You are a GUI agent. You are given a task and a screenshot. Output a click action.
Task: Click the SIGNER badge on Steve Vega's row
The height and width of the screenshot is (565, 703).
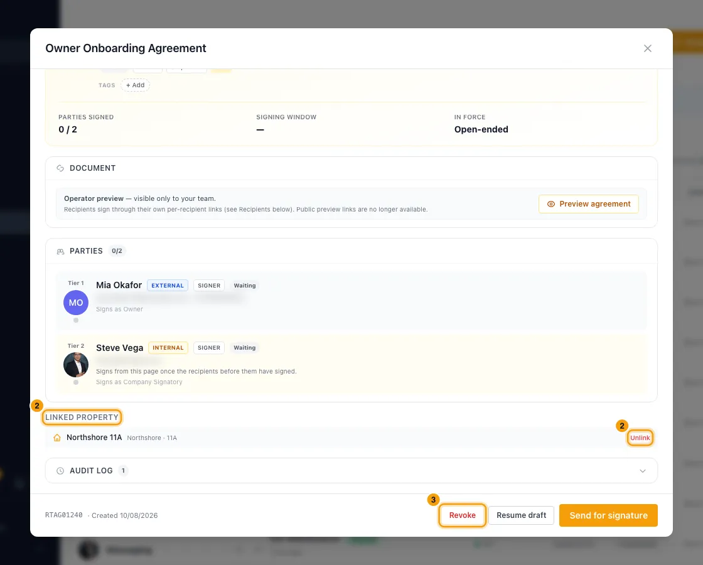209,348
